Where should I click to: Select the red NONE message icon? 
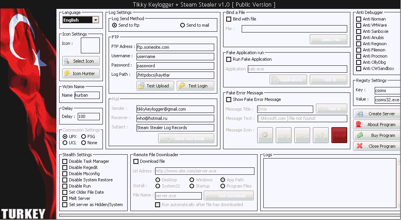pyautogui.click(x=339, y=135)
